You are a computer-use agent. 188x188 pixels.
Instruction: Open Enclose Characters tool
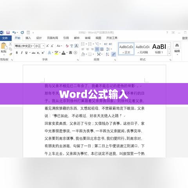click(75, 52)
